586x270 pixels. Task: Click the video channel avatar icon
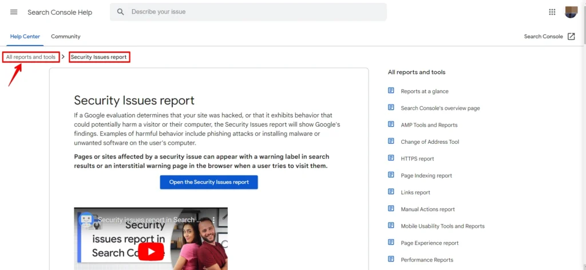tap(87, 220)
